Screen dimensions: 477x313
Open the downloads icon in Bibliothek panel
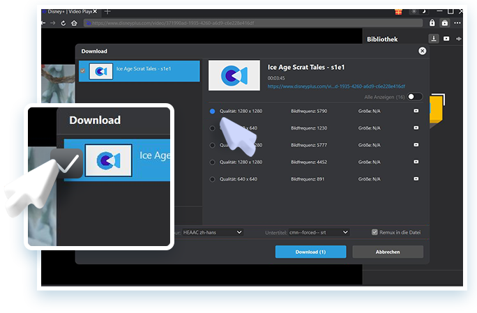434,38
